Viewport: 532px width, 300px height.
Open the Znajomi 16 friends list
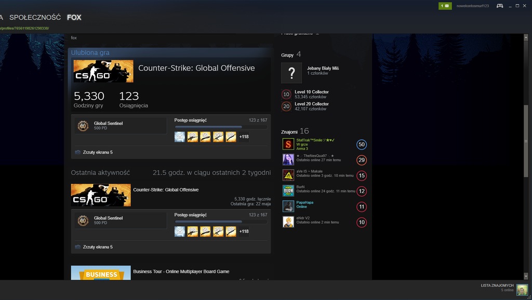coord(295,131)
